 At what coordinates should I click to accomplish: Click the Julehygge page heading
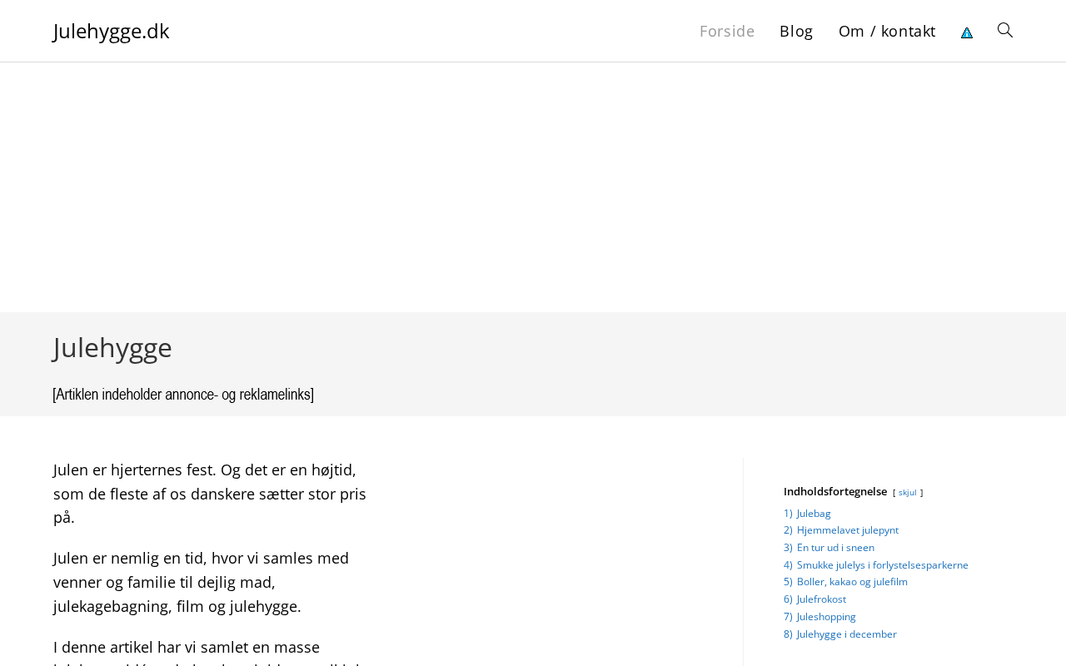(112, 347)
